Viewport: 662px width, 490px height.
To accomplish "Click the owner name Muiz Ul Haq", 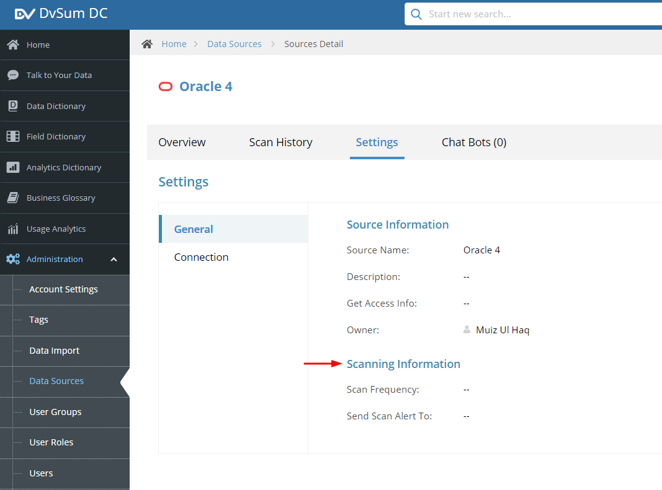I will tap(503, 330).
